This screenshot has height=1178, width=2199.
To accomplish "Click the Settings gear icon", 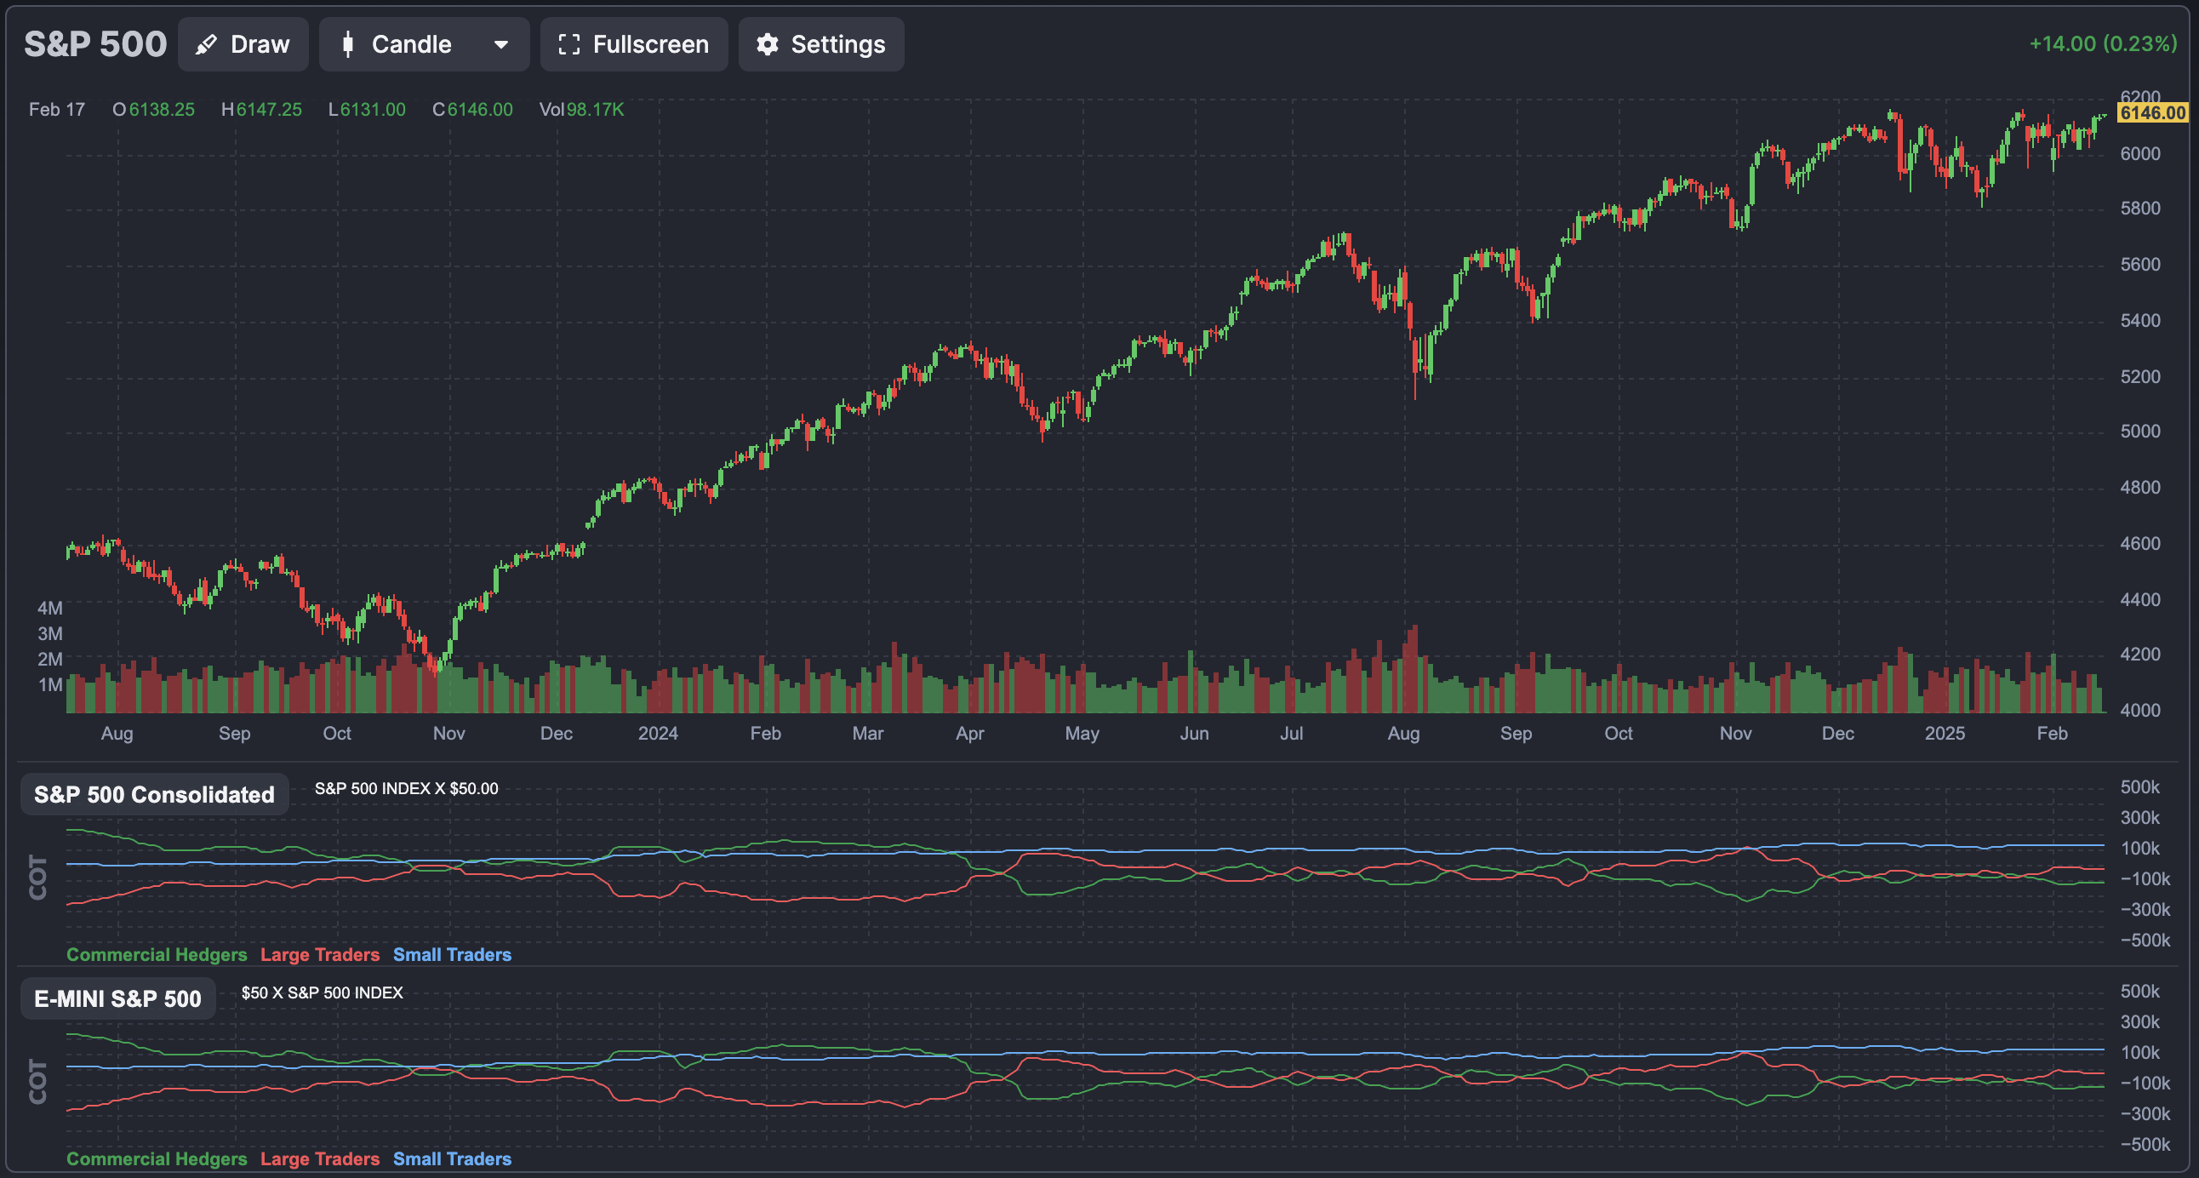I will pyautogui.click(x=768, y=44).
